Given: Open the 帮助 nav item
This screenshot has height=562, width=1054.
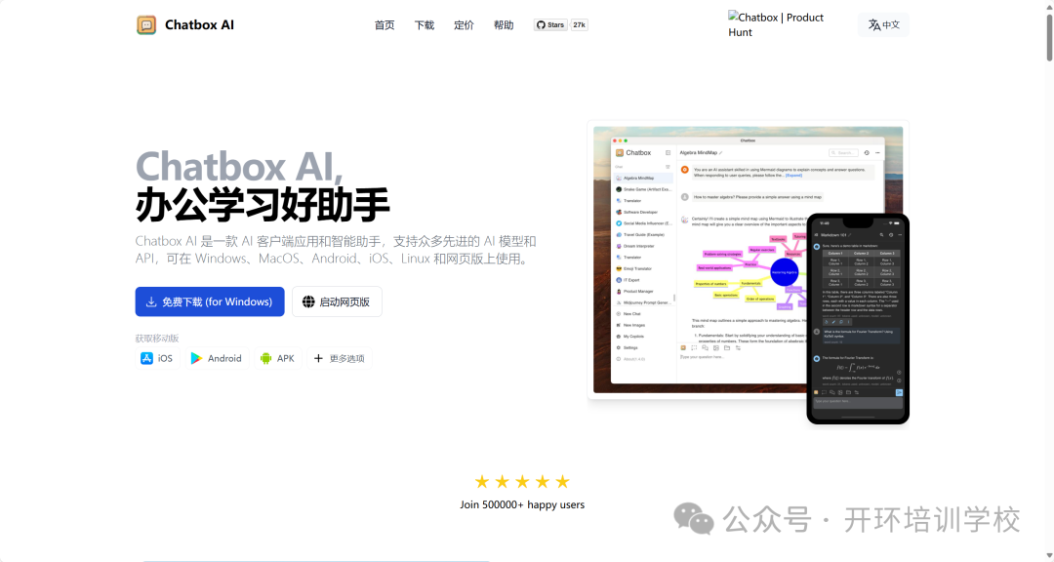Looking at the screenshot, I should 504,24.
